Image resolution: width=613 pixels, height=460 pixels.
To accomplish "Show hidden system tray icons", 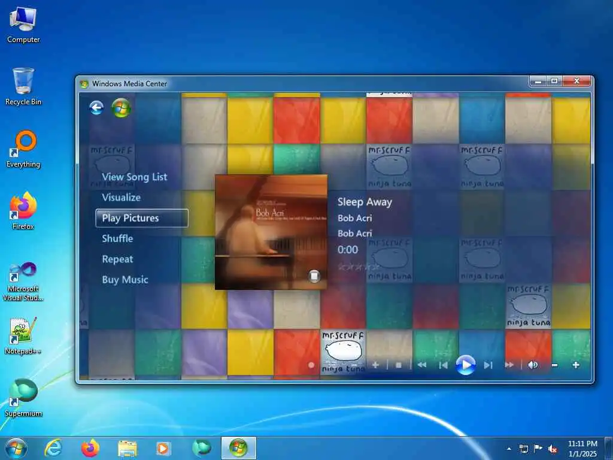I will (x=509, y=449).
